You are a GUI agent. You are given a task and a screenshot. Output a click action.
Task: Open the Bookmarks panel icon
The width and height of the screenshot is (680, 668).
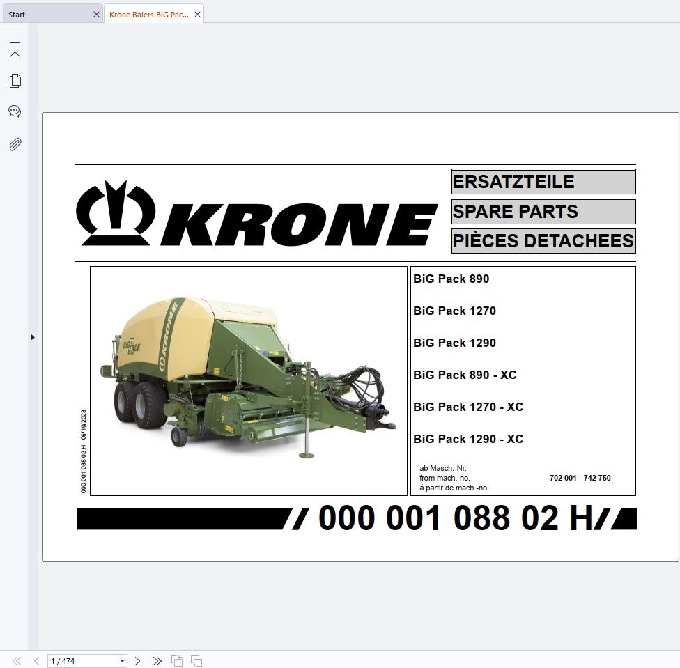click(x=15, y=50)
